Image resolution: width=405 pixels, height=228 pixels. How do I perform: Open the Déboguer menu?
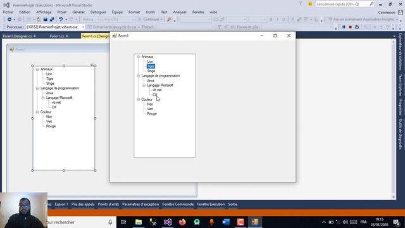point(98,12)
